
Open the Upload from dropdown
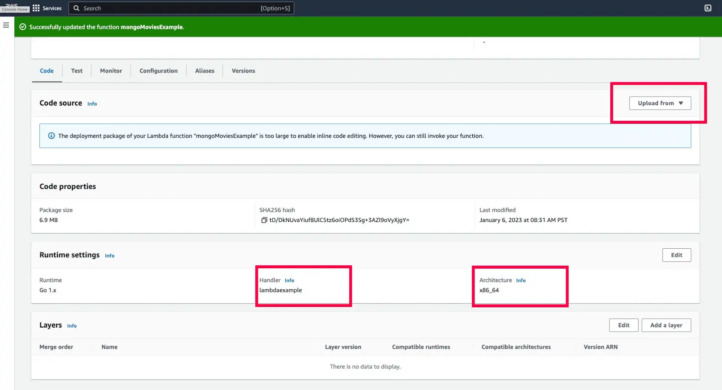click(660, 103)
